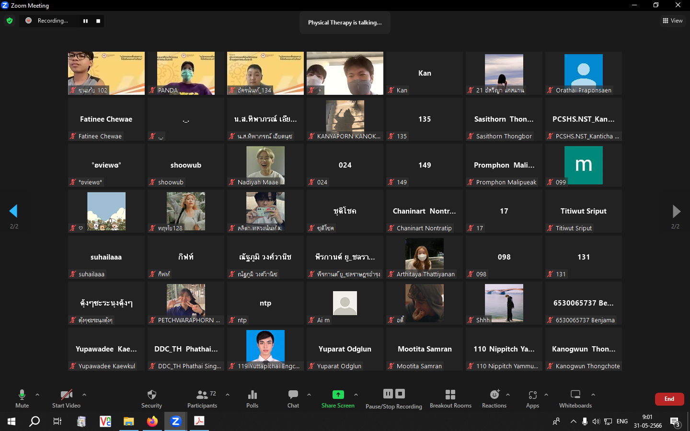Open the Reactions smiley
The width and height of the screenshot is (690, 431).
click(494, 395)
